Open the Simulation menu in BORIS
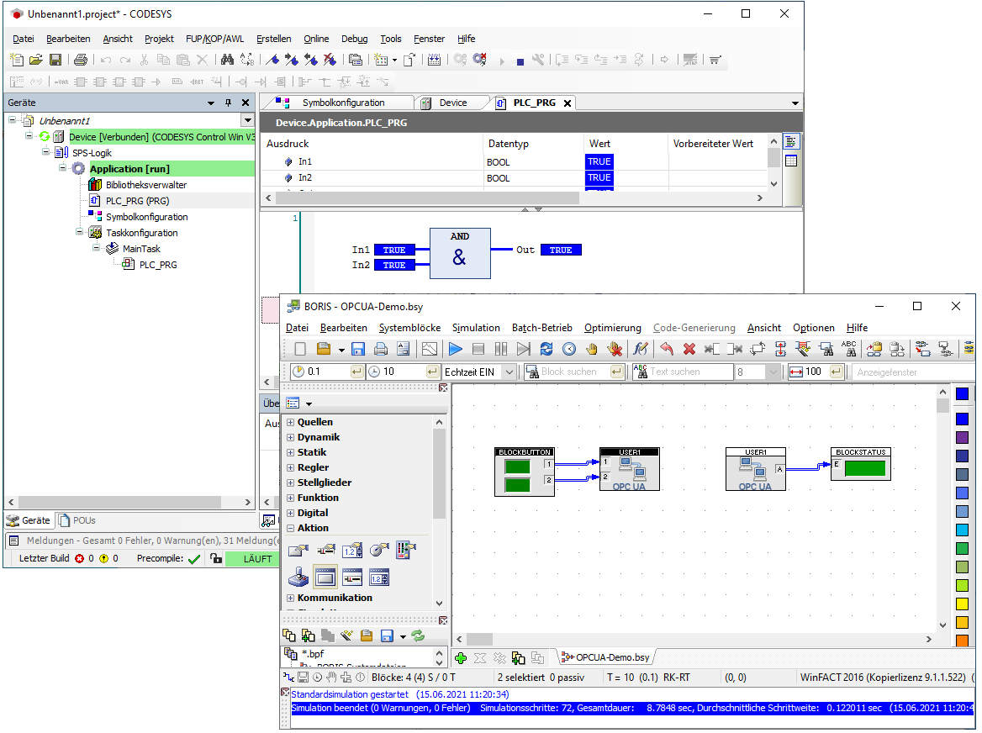The image size is (982, 733). click(x=476, y=328)
